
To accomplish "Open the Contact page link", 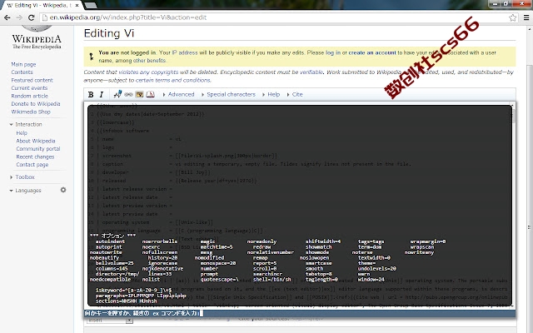I will [32, 165].
